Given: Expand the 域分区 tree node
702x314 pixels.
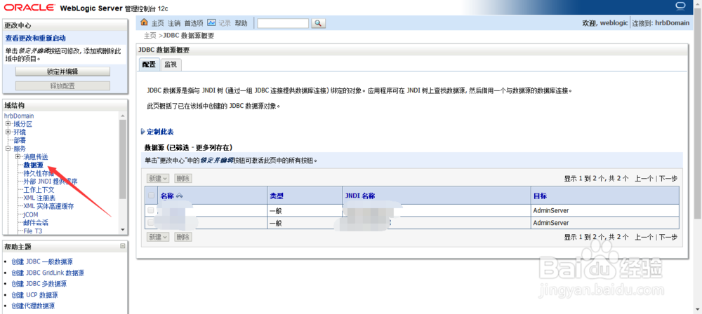Looking at the screenshot, I should pos(8,124).
